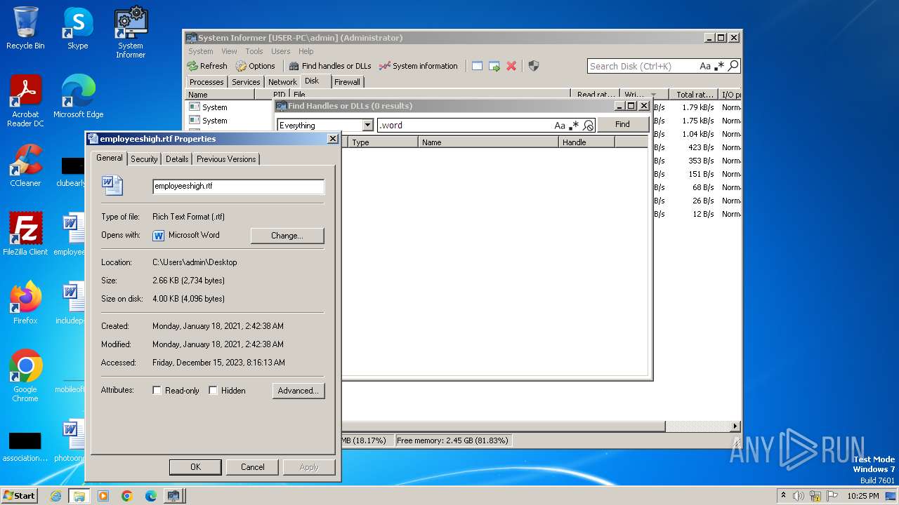Click the find window toolbar icon
Screen dimensions: 899x505
tap(477, 66)
